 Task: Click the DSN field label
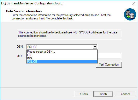[x=20, y=47]
